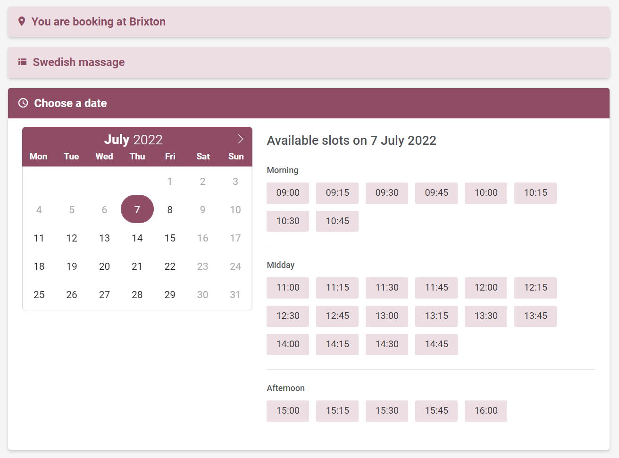Select the 11:30 time slot

pyautogui.click(x=387, y=288)
